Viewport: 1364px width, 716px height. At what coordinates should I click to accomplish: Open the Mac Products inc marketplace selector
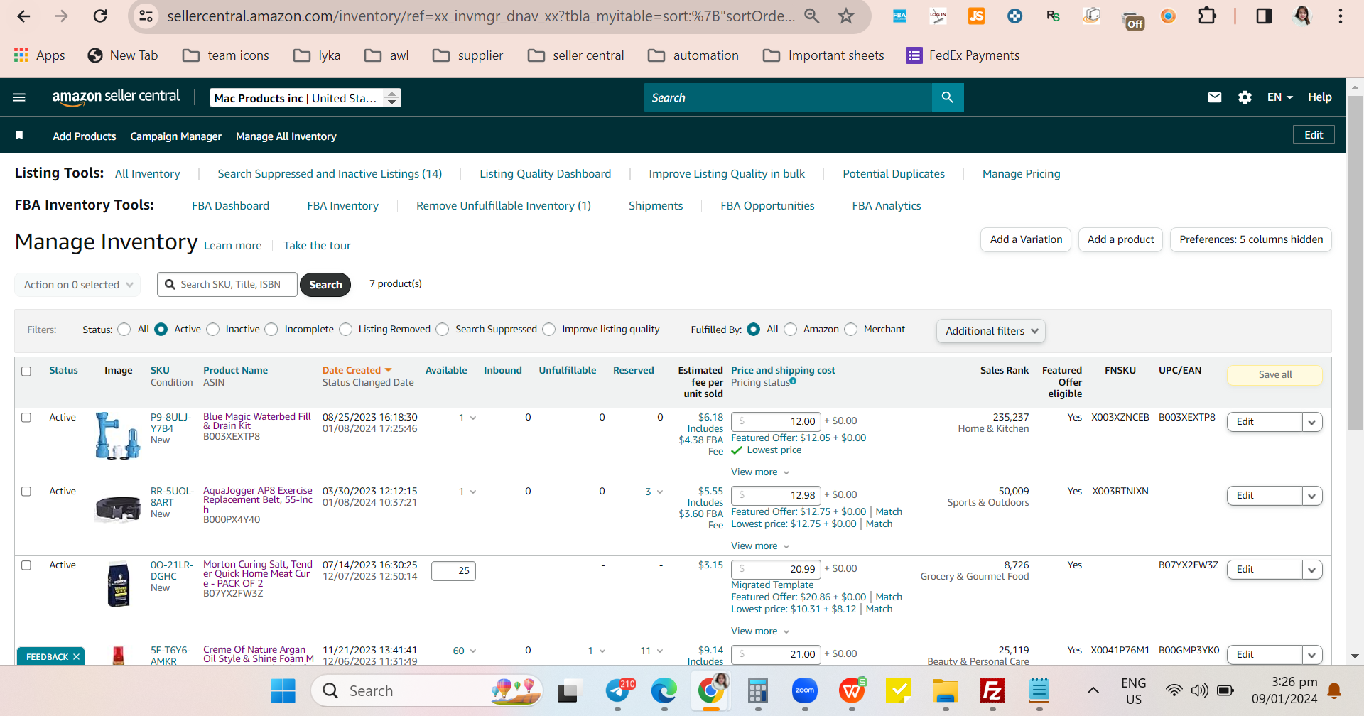tap(305, 98)
